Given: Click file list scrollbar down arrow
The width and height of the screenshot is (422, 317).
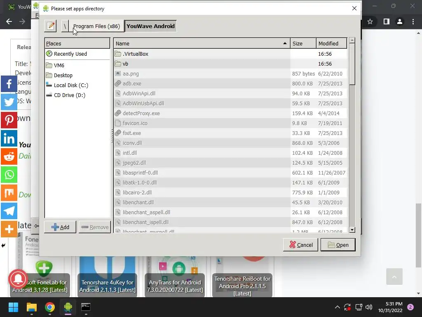Looking at the screenshot, I should [x=352, y=229].
